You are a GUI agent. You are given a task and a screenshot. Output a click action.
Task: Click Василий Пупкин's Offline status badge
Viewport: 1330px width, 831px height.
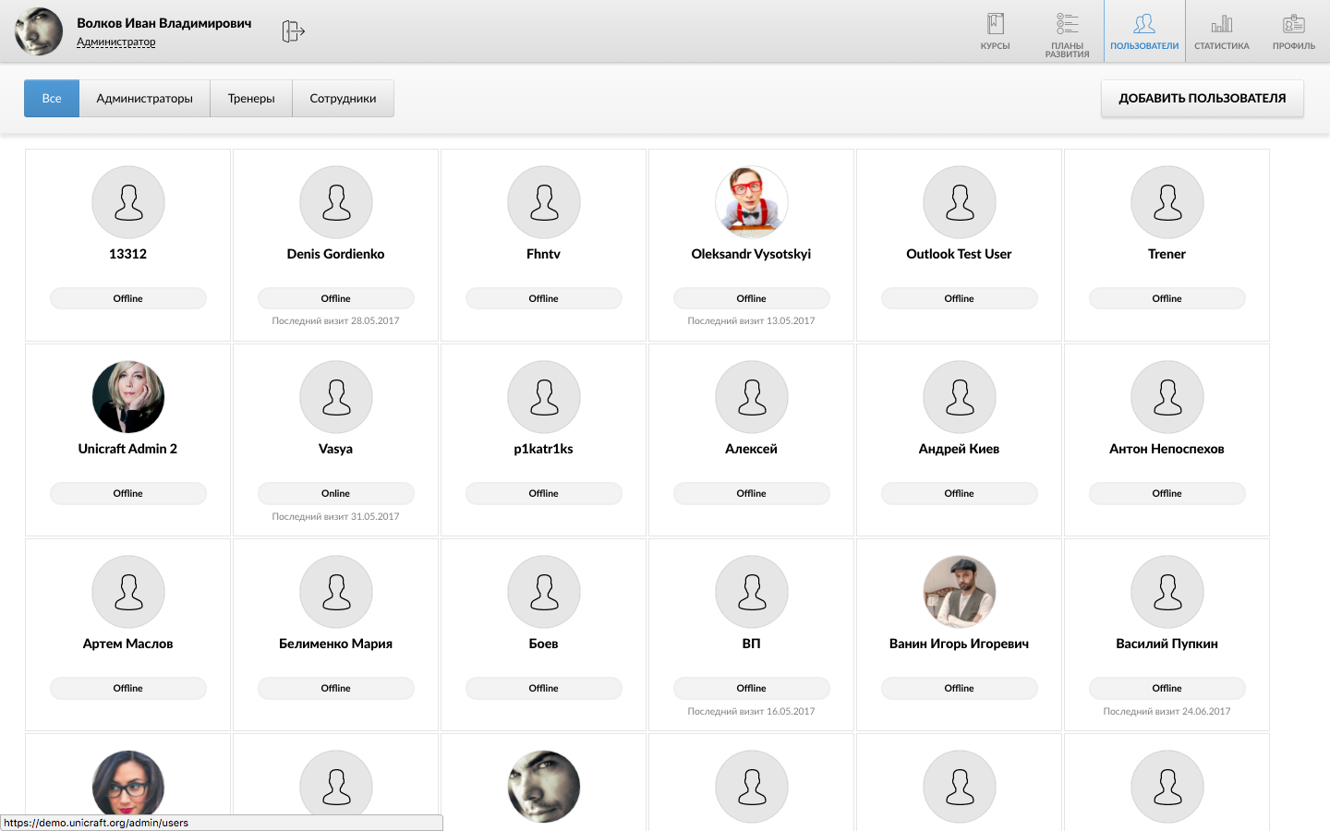[1167, 688]
